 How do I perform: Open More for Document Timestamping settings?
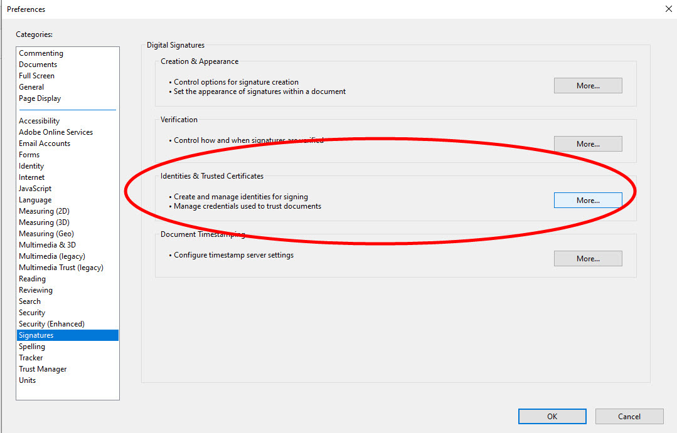(x=587, y=259)
